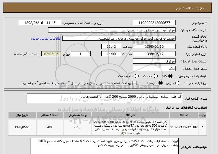Click the quantity cell 2000
Screen dimensions: 218x154
click(50, 127)
